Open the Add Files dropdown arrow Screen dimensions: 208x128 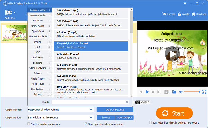14,13
